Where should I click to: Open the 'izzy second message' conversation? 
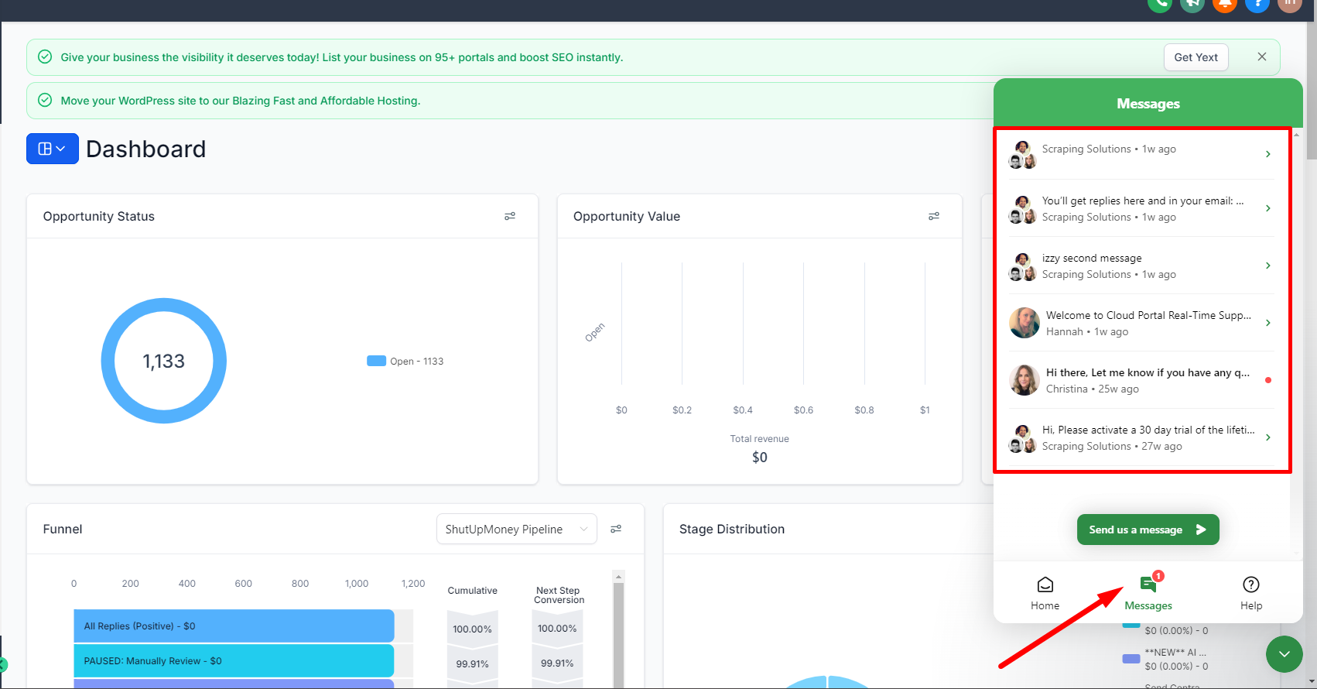click(x=1141, y=266)
